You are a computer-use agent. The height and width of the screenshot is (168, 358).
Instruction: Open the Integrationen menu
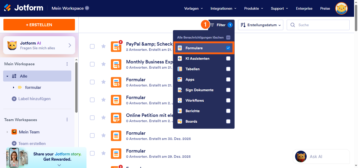click(x=224, y=8)
